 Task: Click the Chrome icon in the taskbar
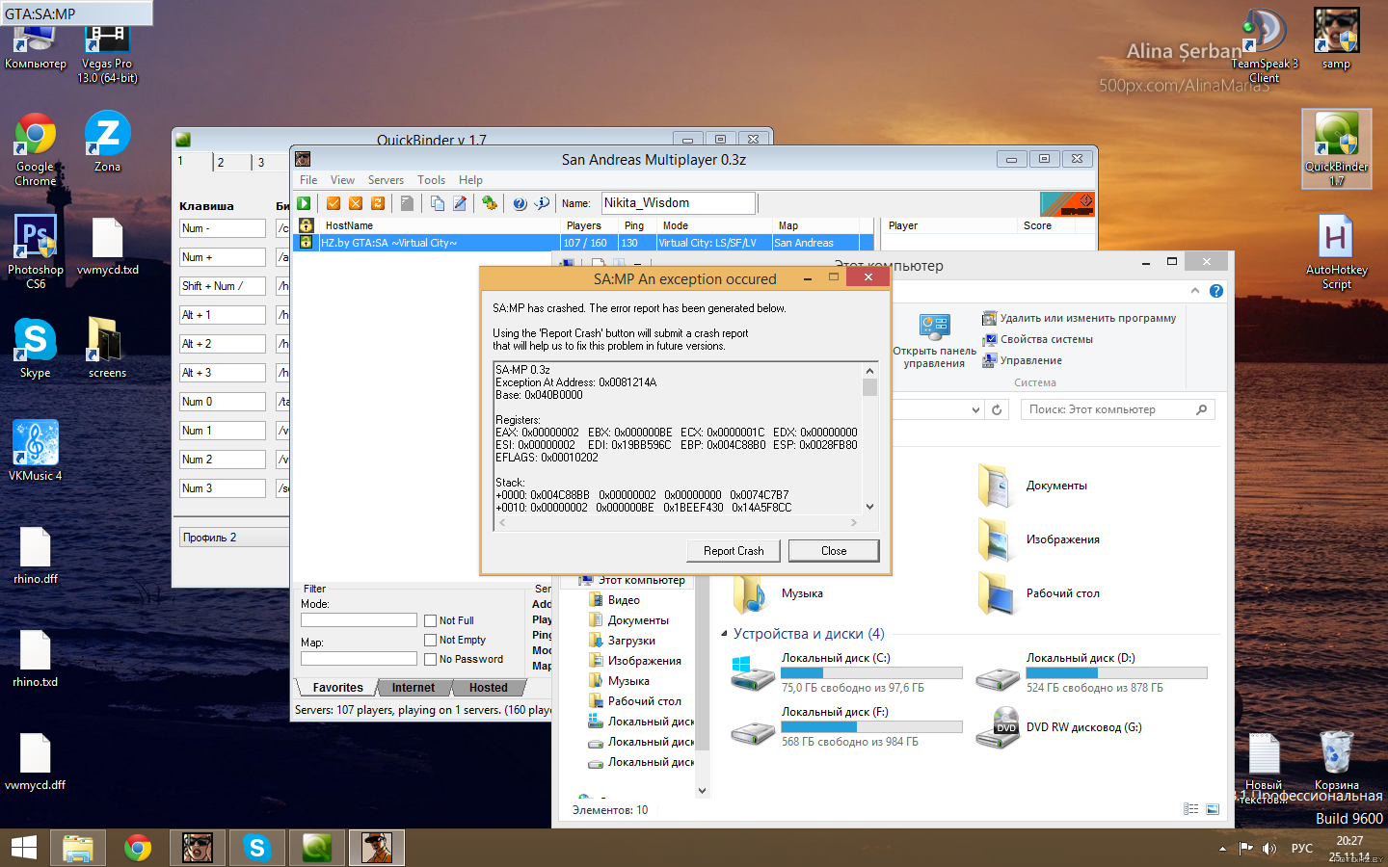[x=138, y=848]
